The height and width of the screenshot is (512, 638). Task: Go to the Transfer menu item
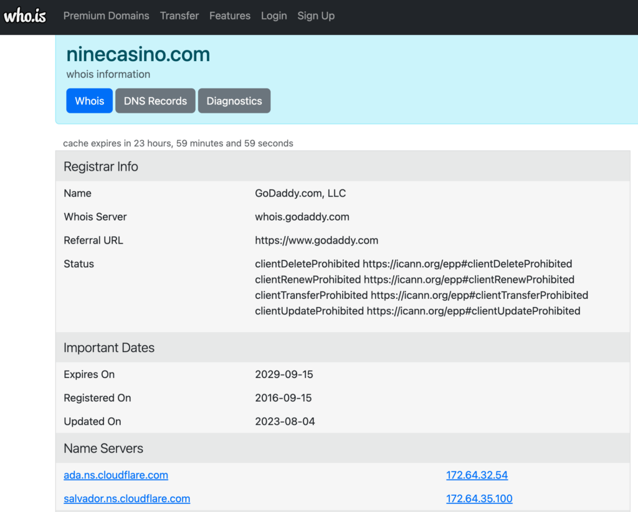tap(179, 16)
